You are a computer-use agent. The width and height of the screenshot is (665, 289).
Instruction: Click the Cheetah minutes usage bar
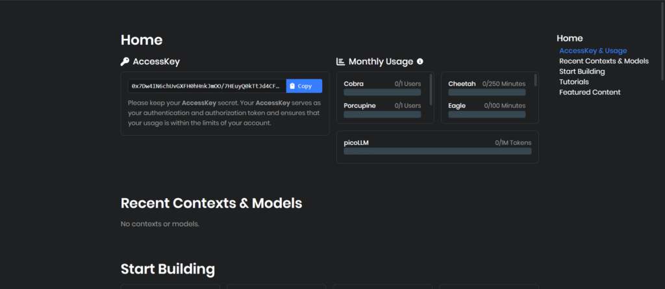coord(486,93)
